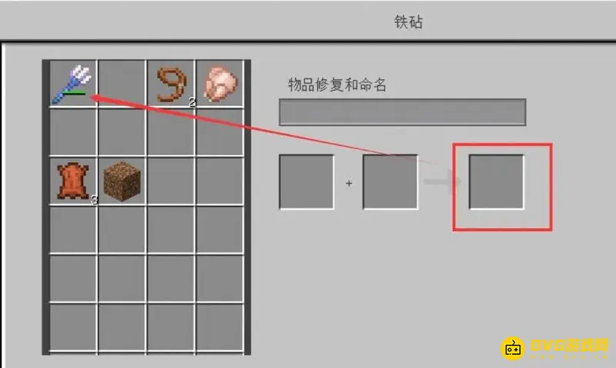The image size is (616, 368).
Task: Click the empty slot right of the dirt block
Action: point(171,181)
